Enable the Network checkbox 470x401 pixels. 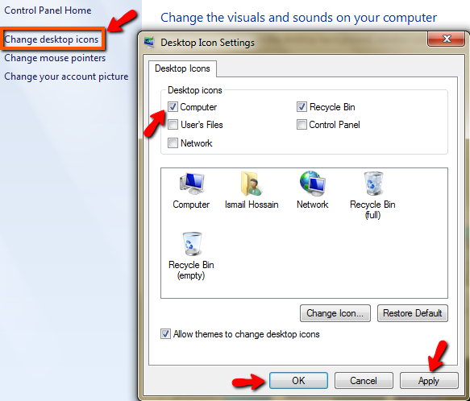[x=173, y=143]
